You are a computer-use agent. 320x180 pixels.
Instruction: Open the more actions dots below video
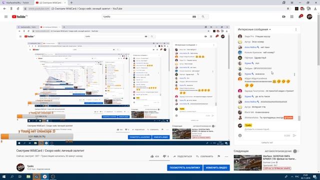tap(226, 156)
